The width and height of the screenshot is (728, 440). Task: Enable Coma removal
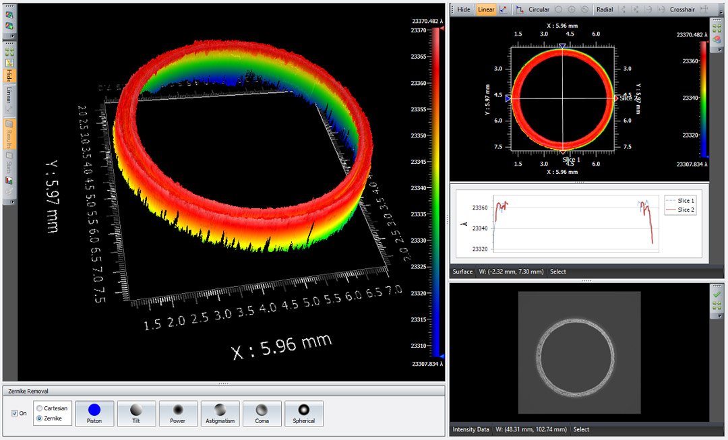[x=262, y=413]
